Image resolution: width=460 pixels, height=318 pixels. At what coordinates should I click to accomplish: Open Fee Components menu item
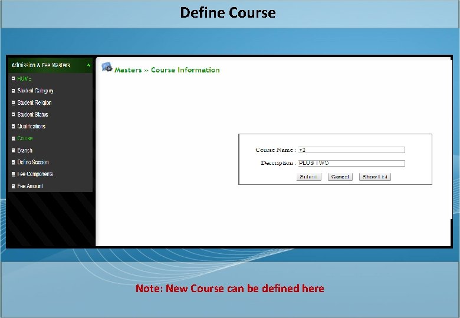point(35,174)
